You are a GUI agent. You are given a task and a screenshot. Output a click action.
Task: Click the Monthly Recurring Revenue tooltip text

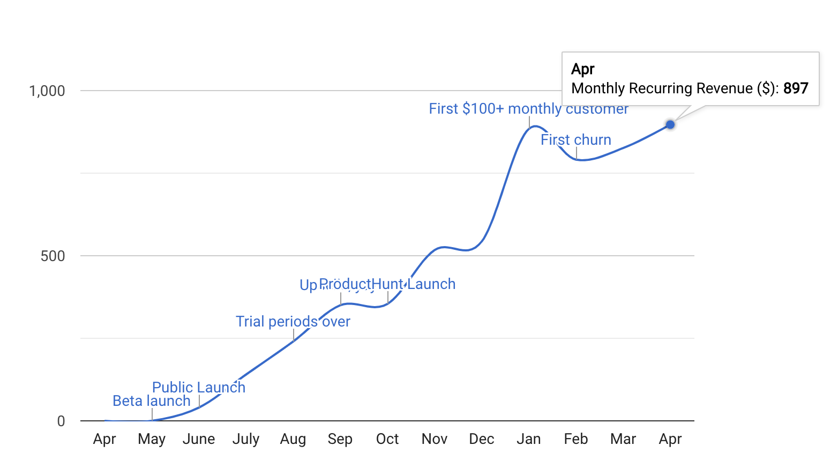675,88
